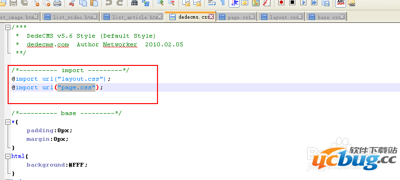
Task: Toggle show all characters pilcrow icon
Action: [222, 3]
